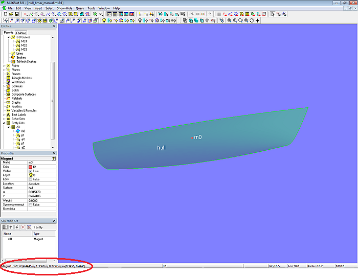Screen dimensions: 358x278
Task: Click the rotate view icon
Action: tap(252, 20)
